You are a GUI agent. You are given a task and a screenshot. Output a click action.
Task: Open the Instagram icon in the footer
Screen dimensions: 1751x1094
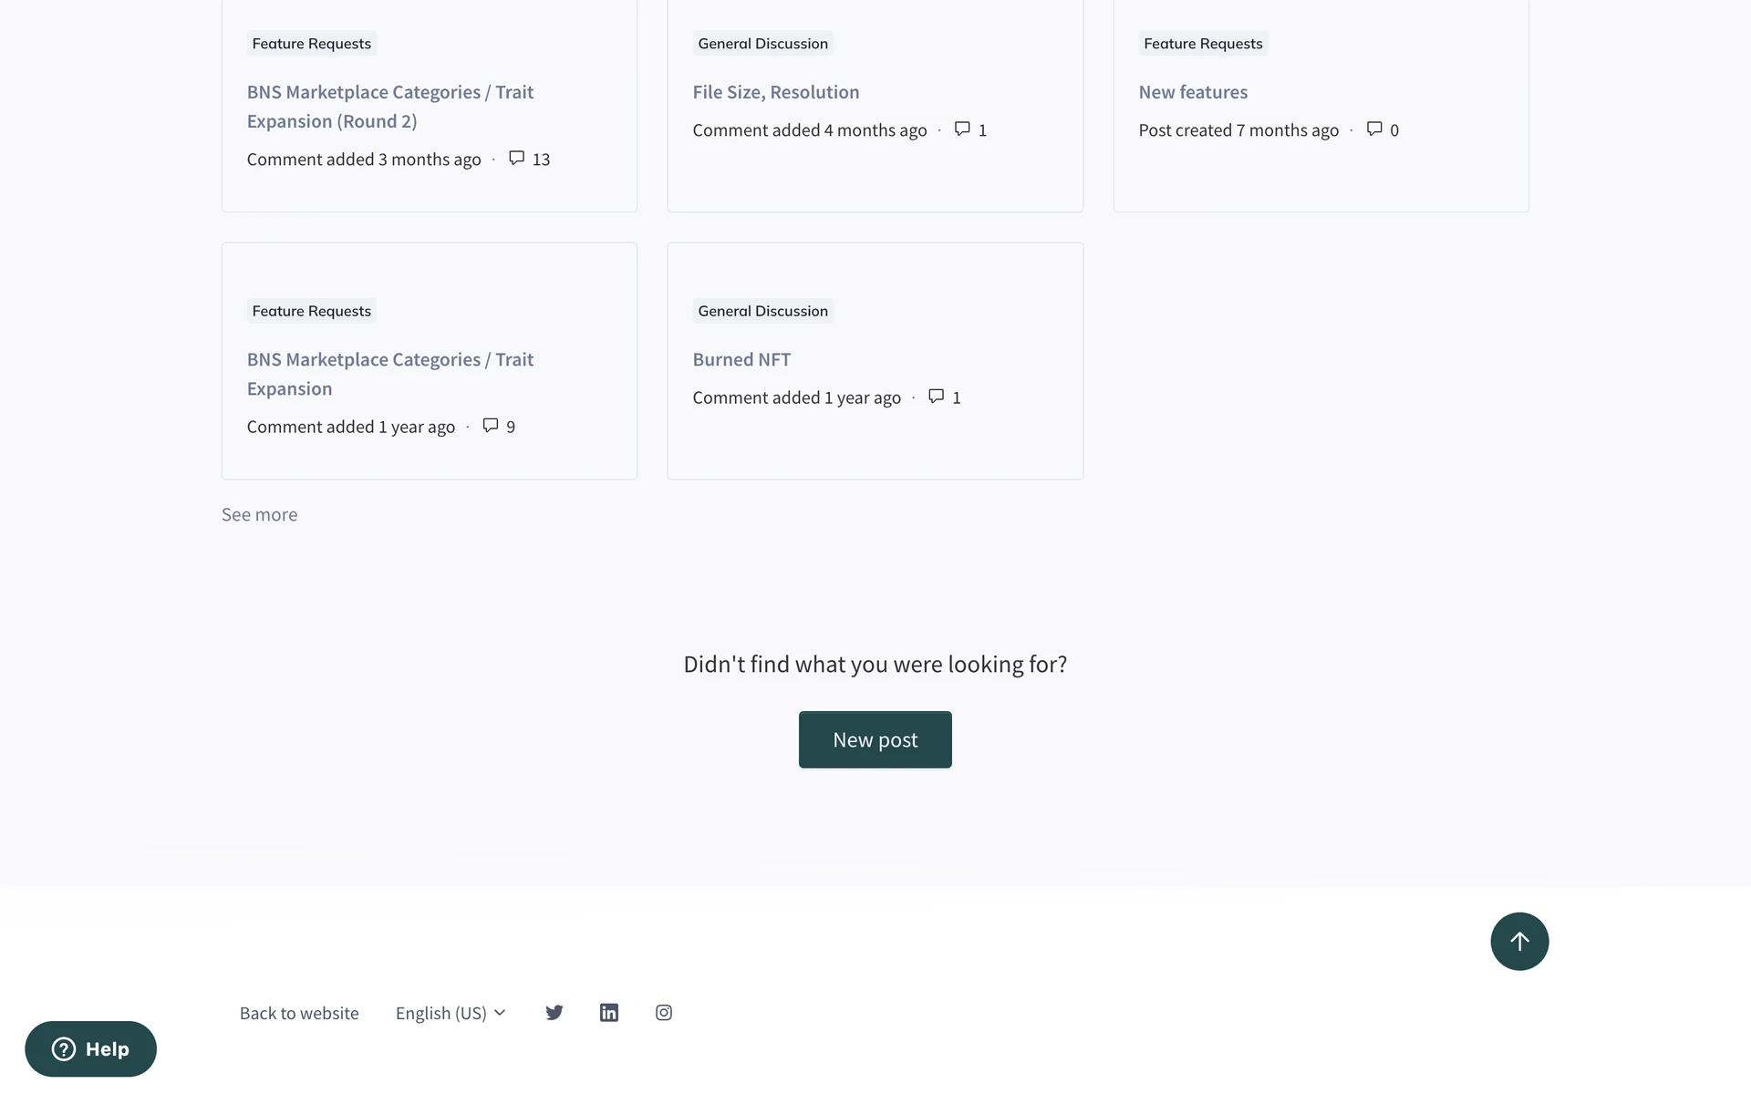(x=664, y=1012)
